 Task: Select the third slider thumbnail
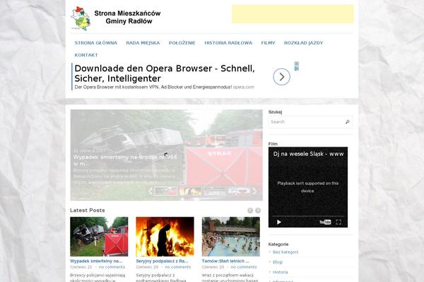pos(214,191)
